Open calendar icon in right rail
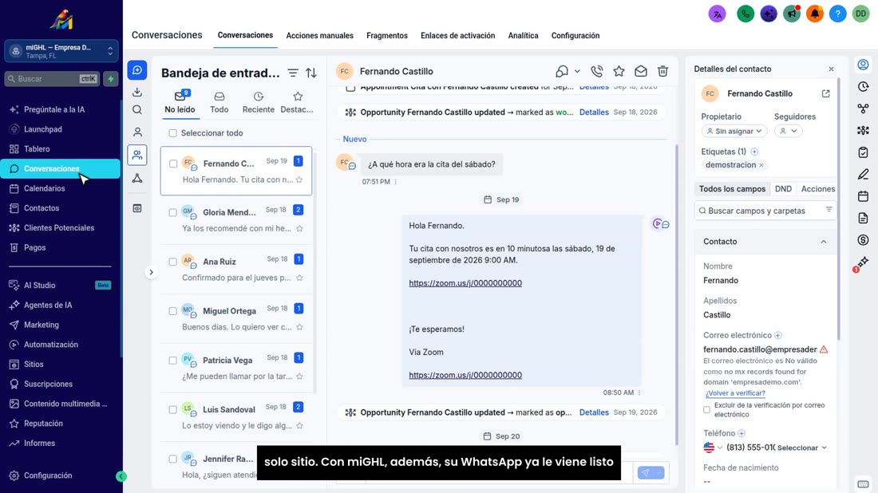The width and height of the screenshot is (878, 493). (863, 196)
